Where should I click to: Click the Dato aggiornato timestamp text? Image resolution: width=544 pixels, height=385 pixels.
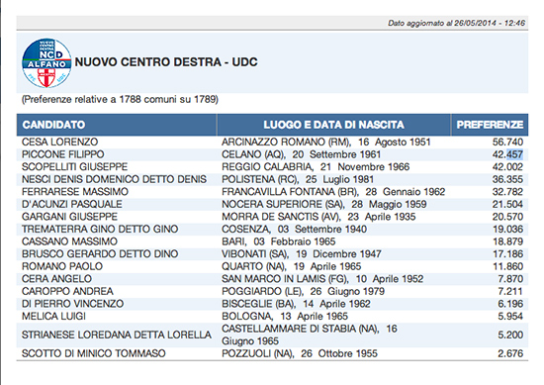[456, 24]
